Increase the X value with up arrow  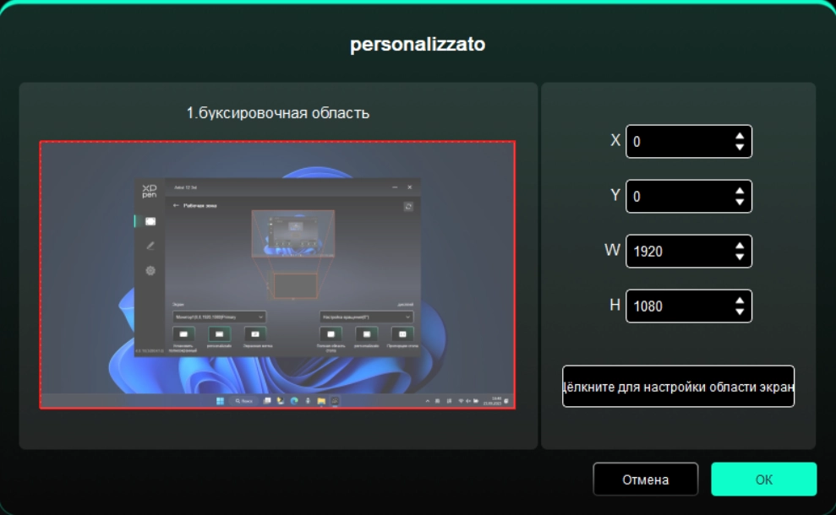pyautogui.click(x=740, y=136)
